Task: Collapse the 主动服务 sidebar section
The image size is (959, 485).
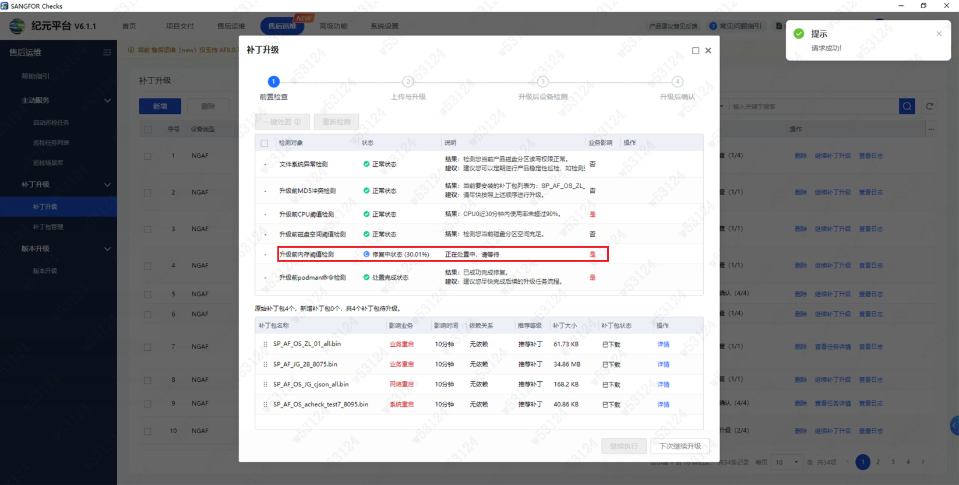Action: point(107,100)
